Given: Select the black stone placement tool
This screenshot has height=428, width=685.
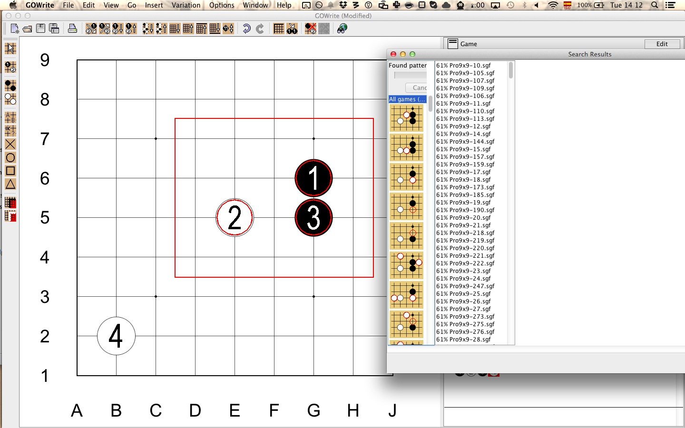Looking at the screenshot, I should click(10, 86).
